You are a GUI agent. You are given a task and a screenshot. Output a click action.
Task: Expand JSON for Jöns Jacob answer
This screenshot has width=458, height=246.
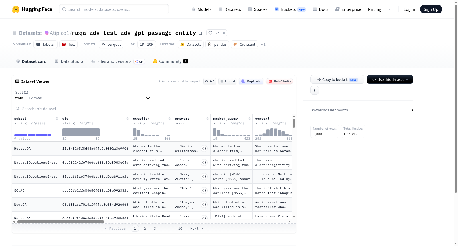pos(204,163)
